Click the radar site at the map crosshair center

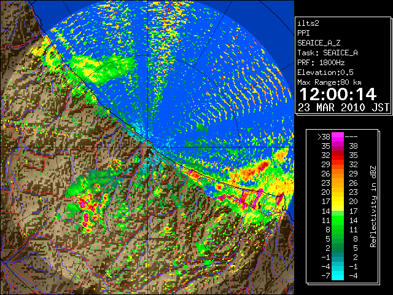click(x=148, y=147)
